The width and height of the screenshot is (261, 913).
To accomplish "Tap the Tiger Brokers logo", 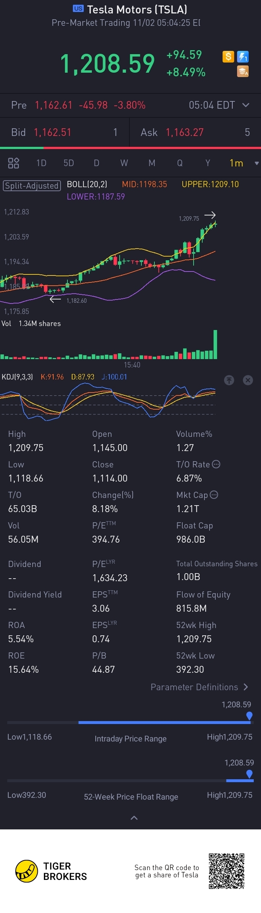I will (51, 871).
